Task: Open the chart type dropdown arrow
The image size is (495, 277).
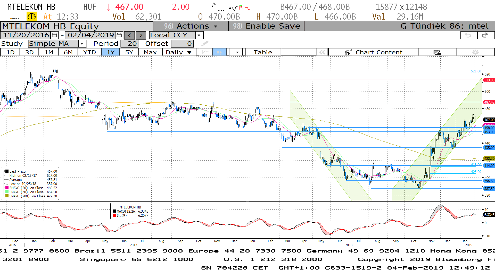Action: (237, 52)
